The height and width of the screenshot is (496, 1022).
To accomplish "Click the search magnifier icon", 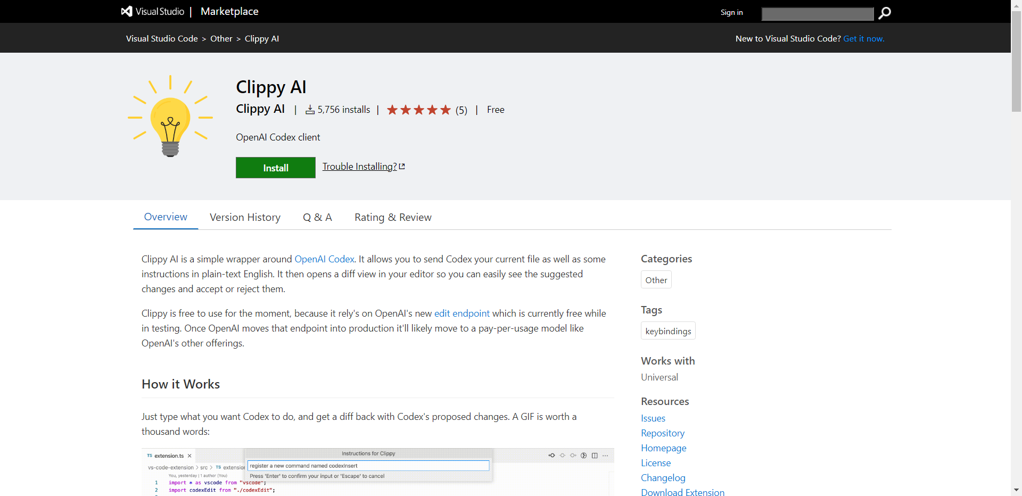I will (x=884, y=13).
